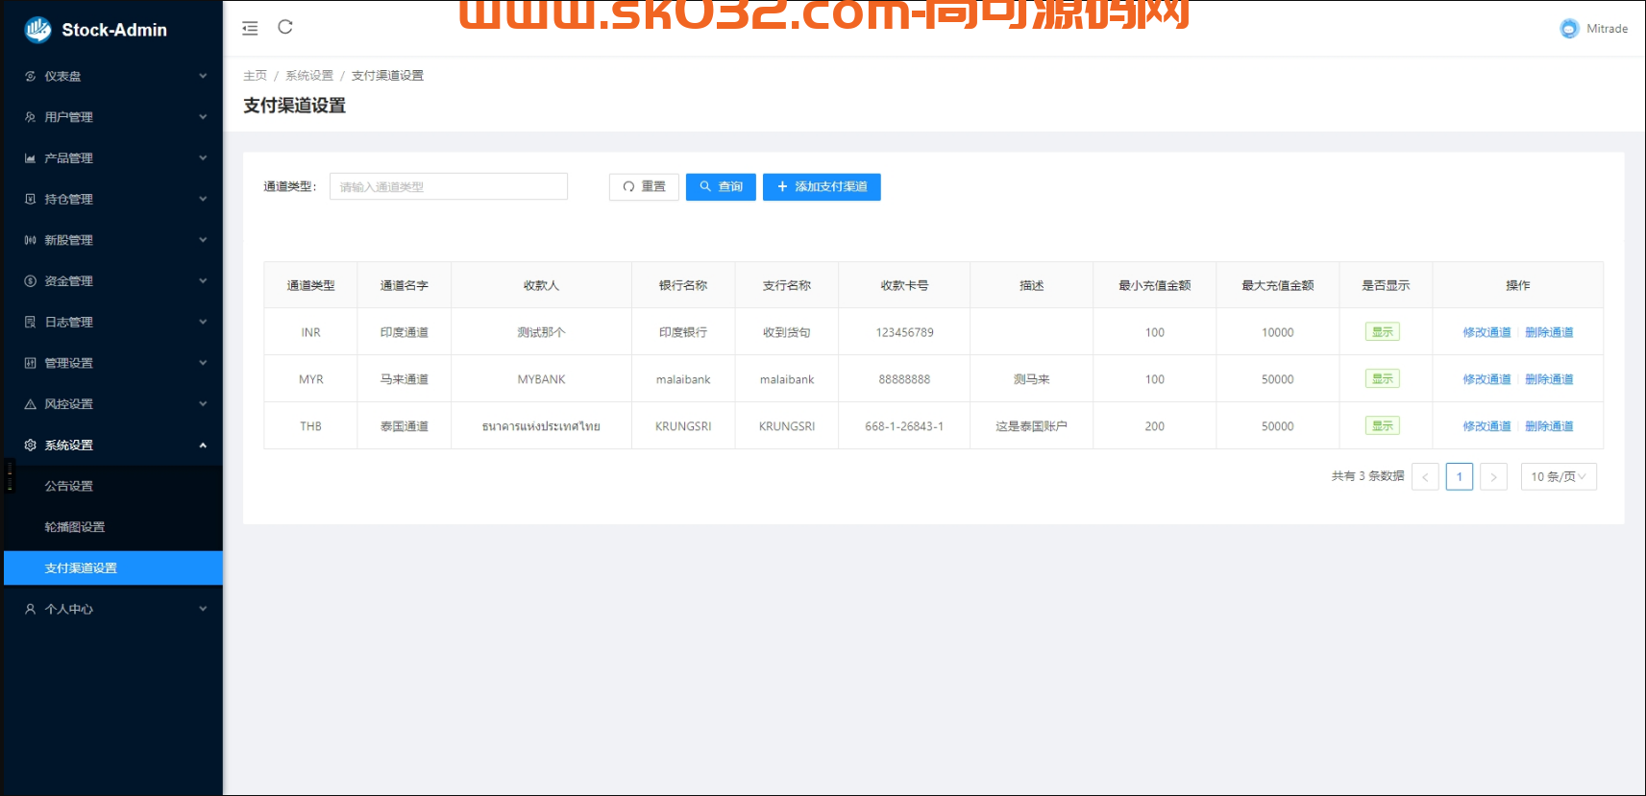The width and height of the screenshot is (1646, 796).
Task: Click 添加支付渠道 button
Action: (x=822, y=187)
